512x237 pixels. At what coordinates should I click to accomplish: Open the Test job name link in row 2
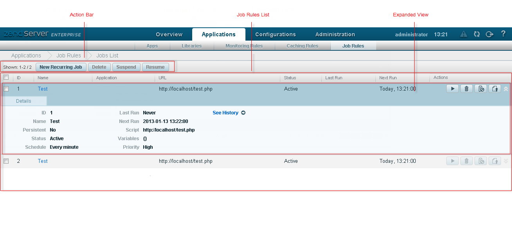pos(43,161)
